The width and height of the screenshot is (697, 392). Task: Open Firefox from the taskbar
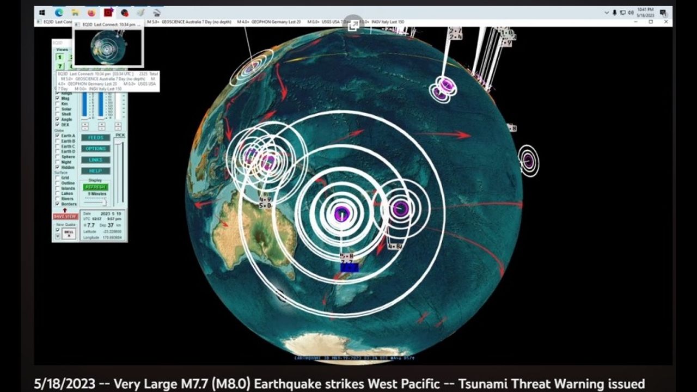coord(91,13)
